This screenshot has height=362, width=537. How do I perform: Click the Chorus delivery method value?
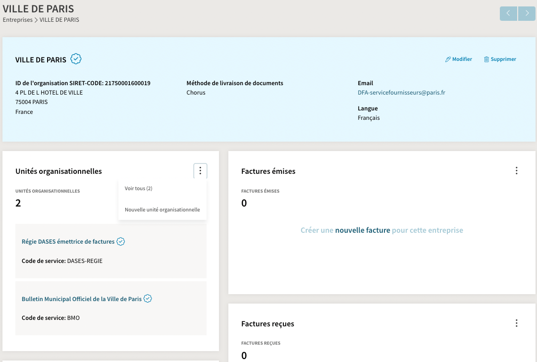tap(196, 93)
